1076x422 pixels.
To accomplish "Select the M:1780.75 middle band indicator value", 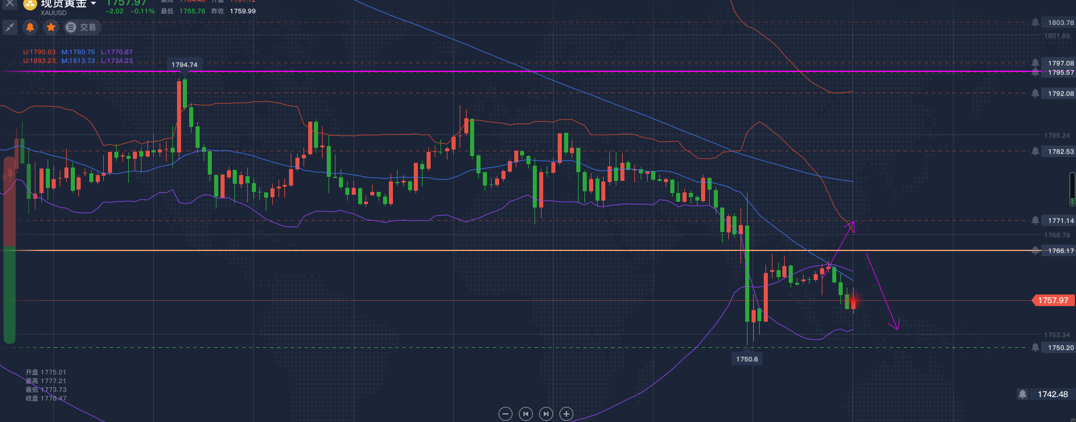I will coord(78,52).
